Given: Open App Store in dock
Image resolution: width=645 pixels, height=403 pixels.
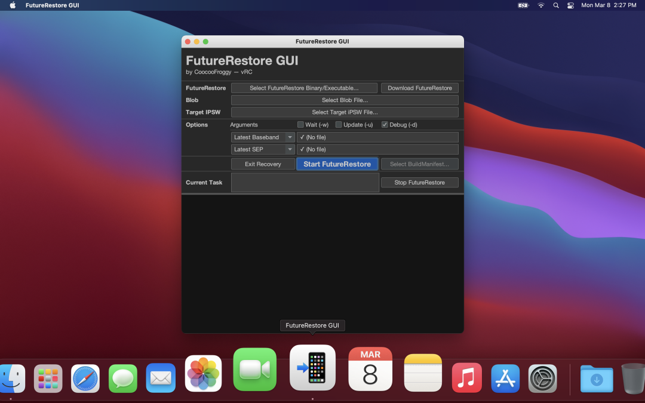Looking at the screenshot, I should [x=505, y=379].
